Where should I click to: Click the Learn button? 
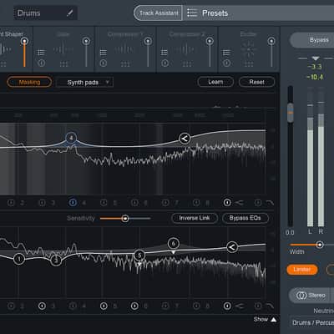tap(215, 82)
